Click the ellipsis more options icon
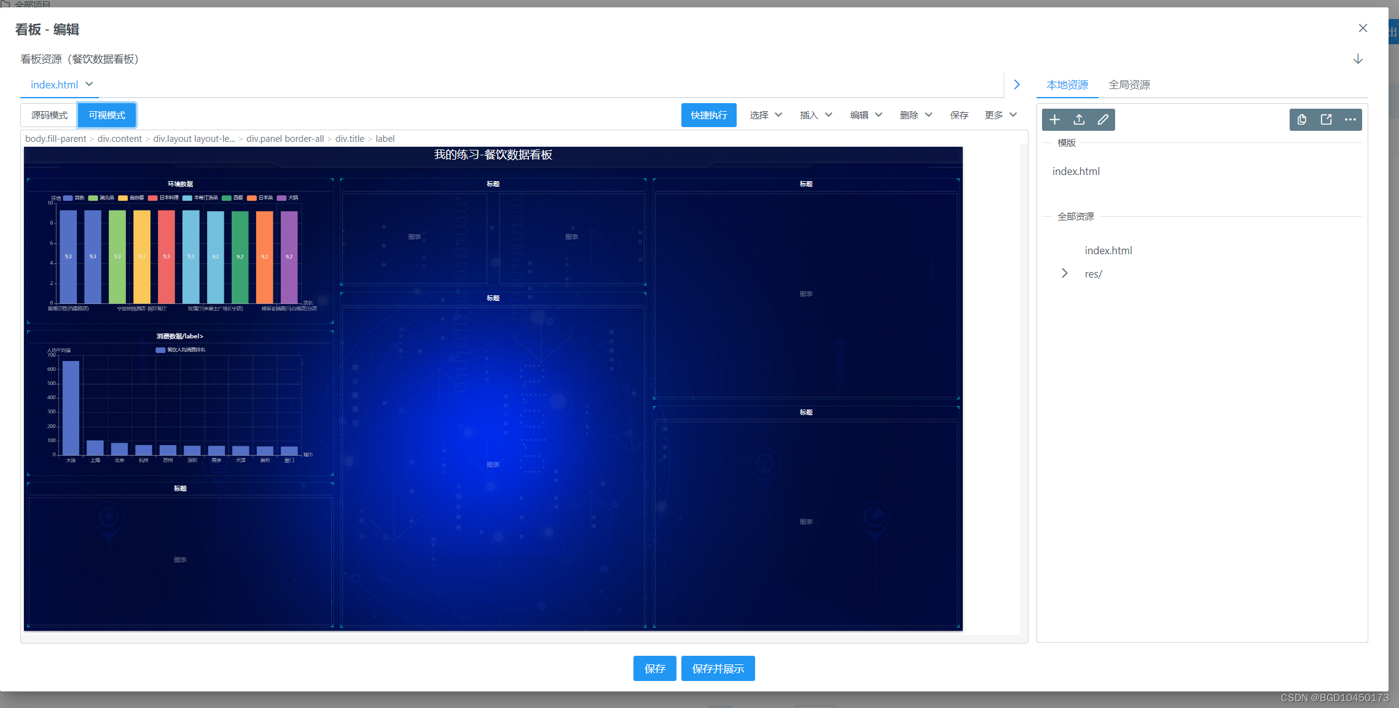This screenshot has width=1399, height=708. (1350, 119)
